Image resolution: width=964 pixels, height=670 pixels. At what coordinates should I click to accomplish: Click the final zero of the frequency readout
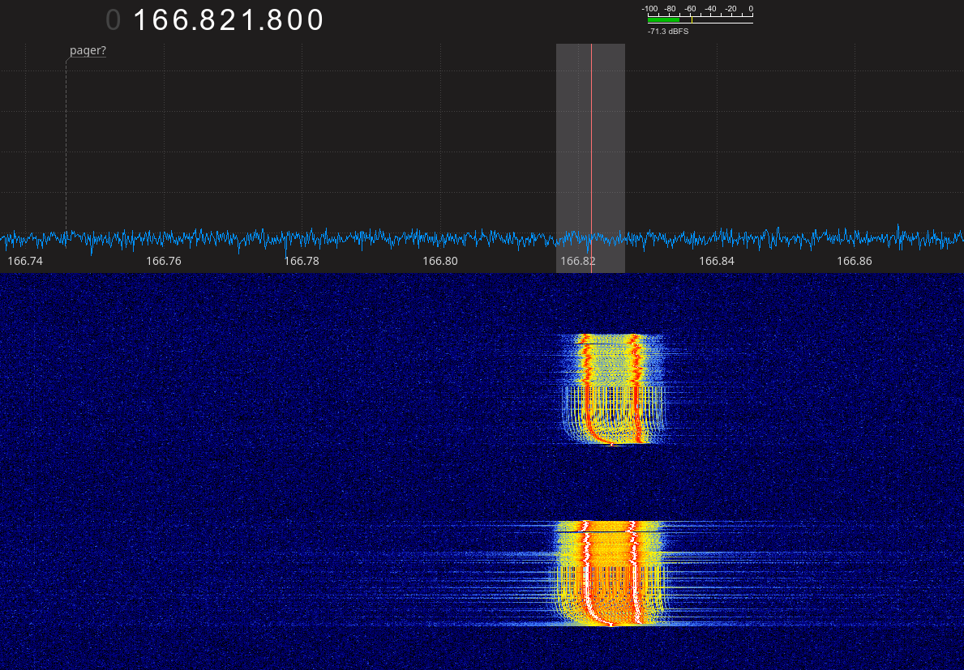pyautogui.click(x=315, y=20)
